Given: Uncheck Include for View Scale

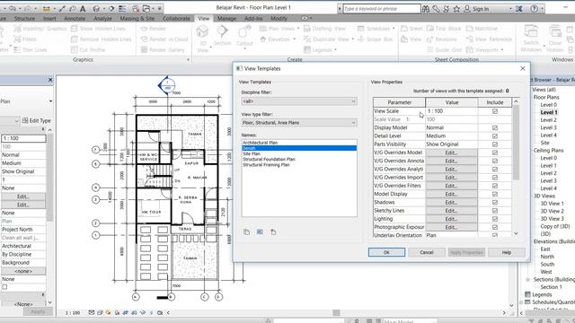Looking at the screenshot, I should tap(495, 111).
